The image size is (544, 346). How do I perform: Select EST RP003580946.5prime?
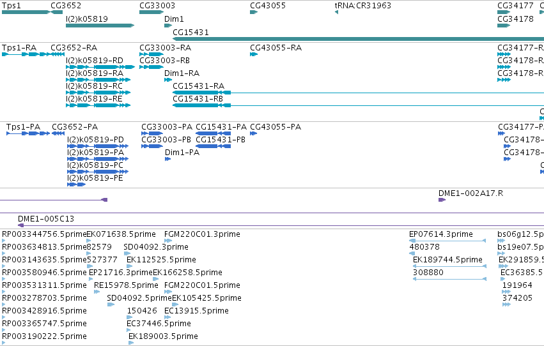[x=44, y=273]
